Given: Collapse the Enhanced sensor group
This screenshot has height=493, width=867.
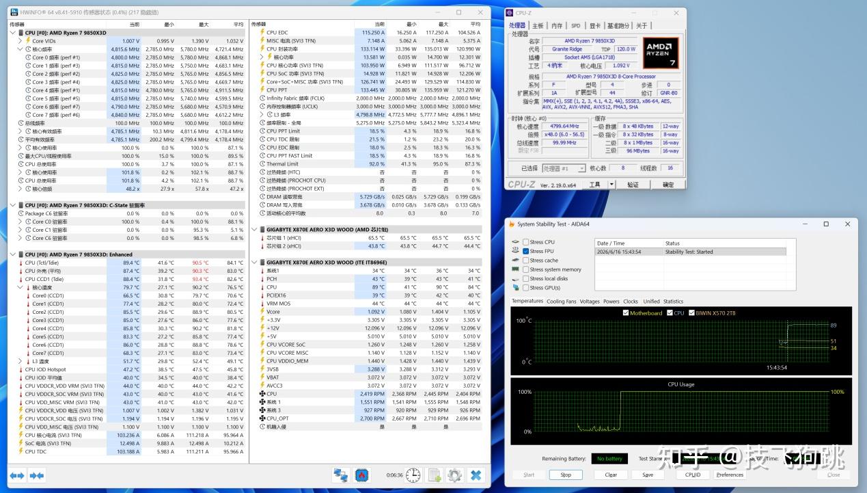Looking at the screenshot, I should pyautogui.click(x=13, y=254).
